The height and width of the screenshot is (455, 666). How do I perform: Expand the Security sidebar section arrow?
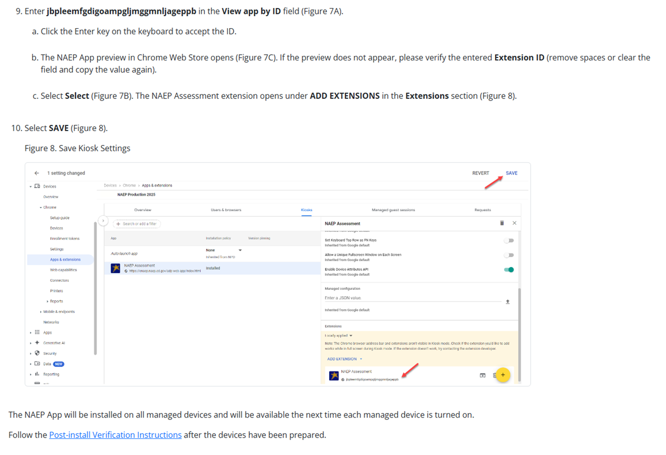click(31, 354)
